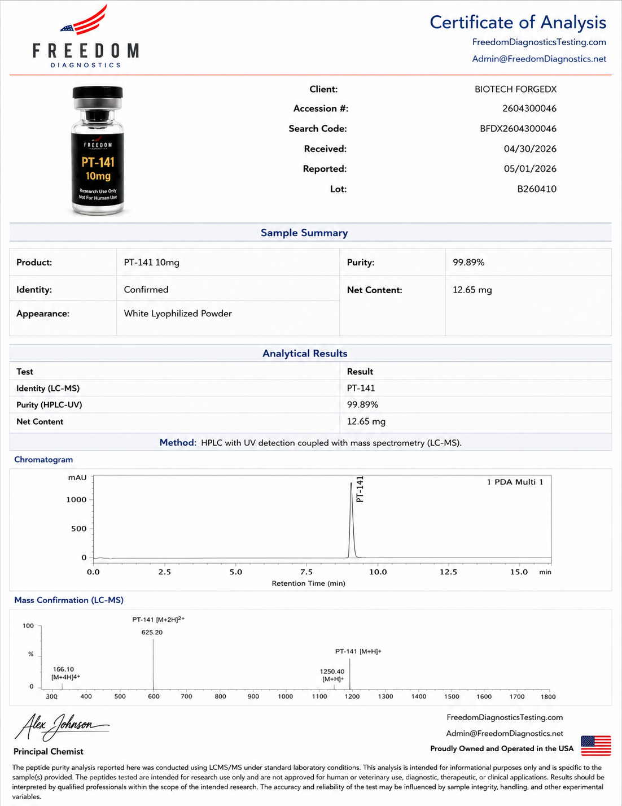Click the PT-141 peak in chromatogram
Image resolution: width=622 pixels, height=806 pixels.
(352, 520)
